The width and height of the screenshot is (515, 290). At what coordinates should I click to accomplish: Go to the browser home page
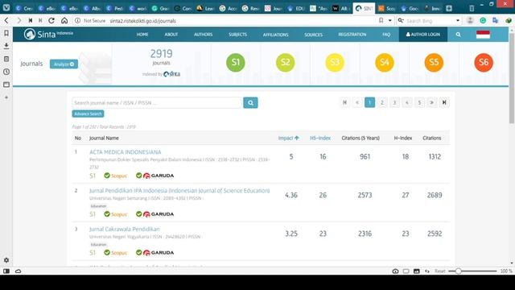point(64,20)
